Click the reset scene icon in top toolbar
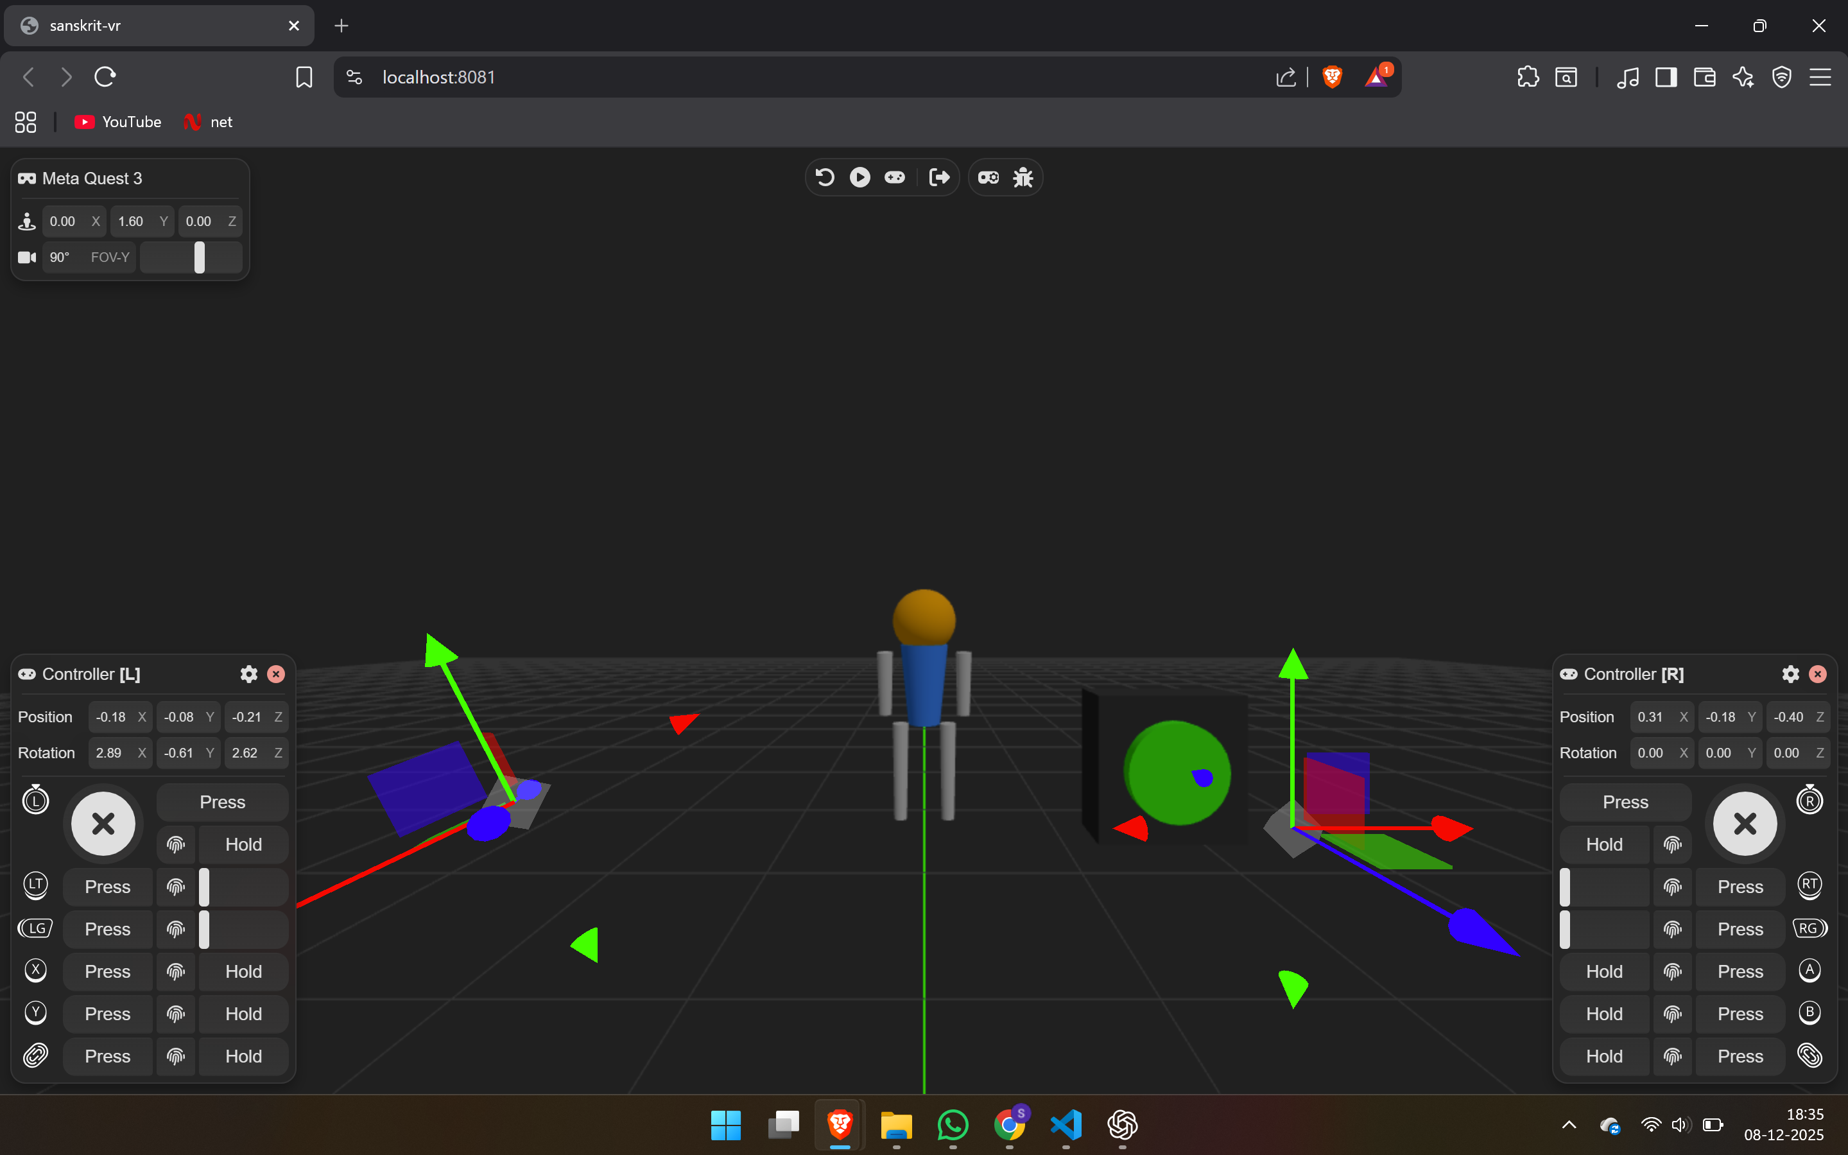 click(x=825, y=177)
